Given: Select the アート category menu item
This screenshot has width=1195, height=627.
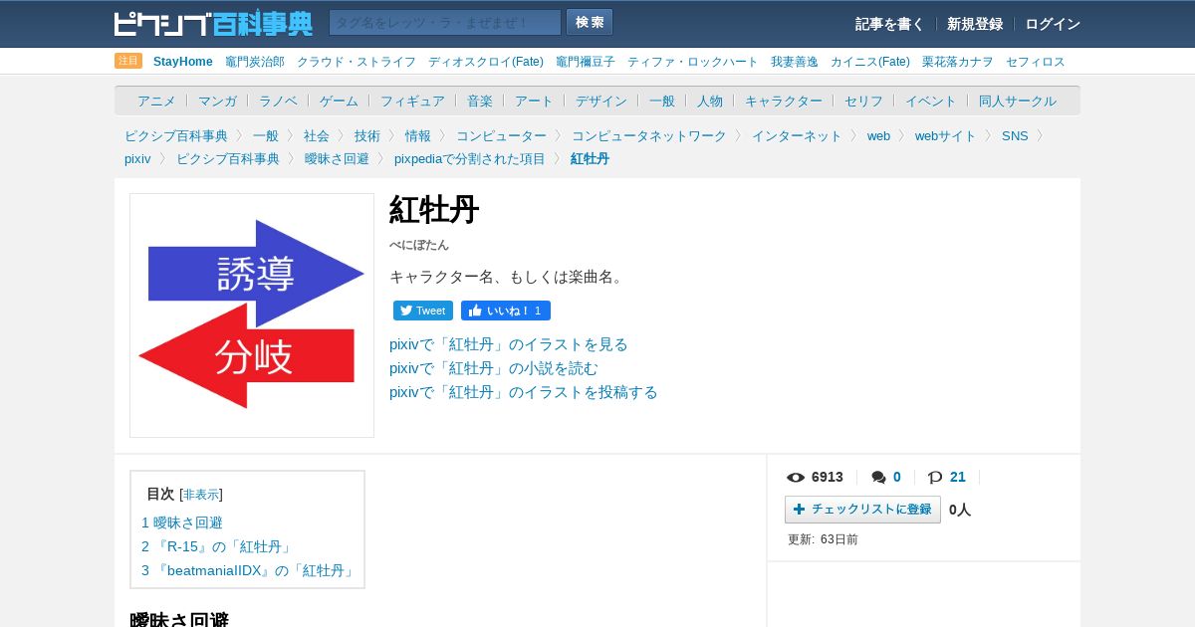Looking at the screenshot, I should pyautogui.click(x=534, y=101).
